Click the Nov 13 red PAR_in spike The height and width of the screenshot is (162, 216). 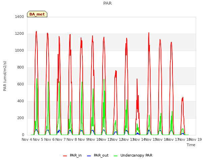(x=137, y=79)
